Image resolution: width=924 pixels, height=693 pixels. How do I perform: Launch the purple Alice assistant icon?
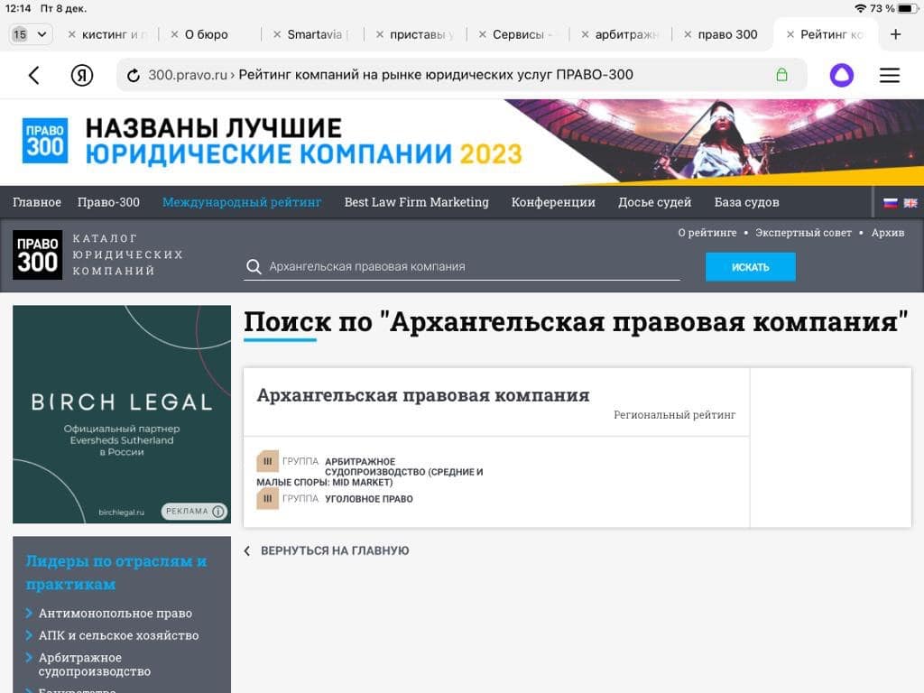pos(841,76)
